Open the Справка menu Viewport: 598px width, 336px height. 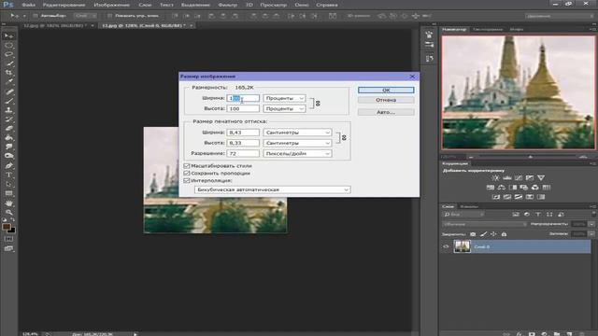click(327, 5)
